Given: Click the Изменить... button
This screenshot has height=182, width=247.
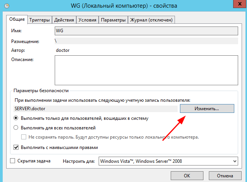Looking at the screenshot, I should [x=207, y=109].
